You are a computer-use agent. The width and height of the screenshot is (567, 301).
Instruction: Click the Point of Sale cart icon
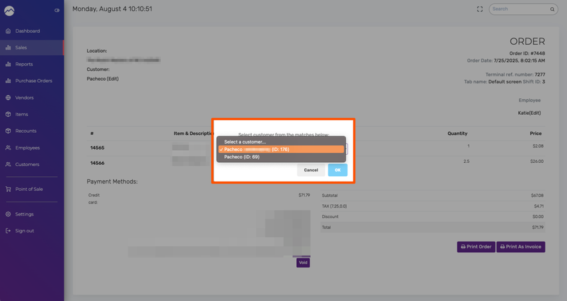8,190
